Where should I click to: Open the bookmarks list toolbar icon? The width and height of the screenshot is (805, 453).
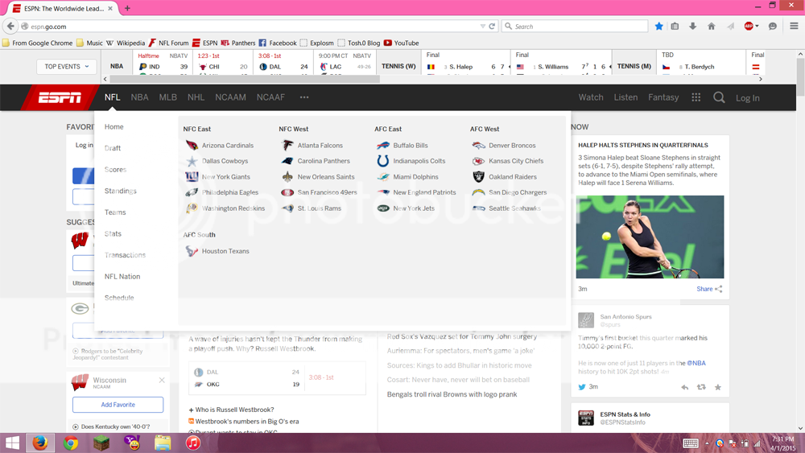coord(675,27)
